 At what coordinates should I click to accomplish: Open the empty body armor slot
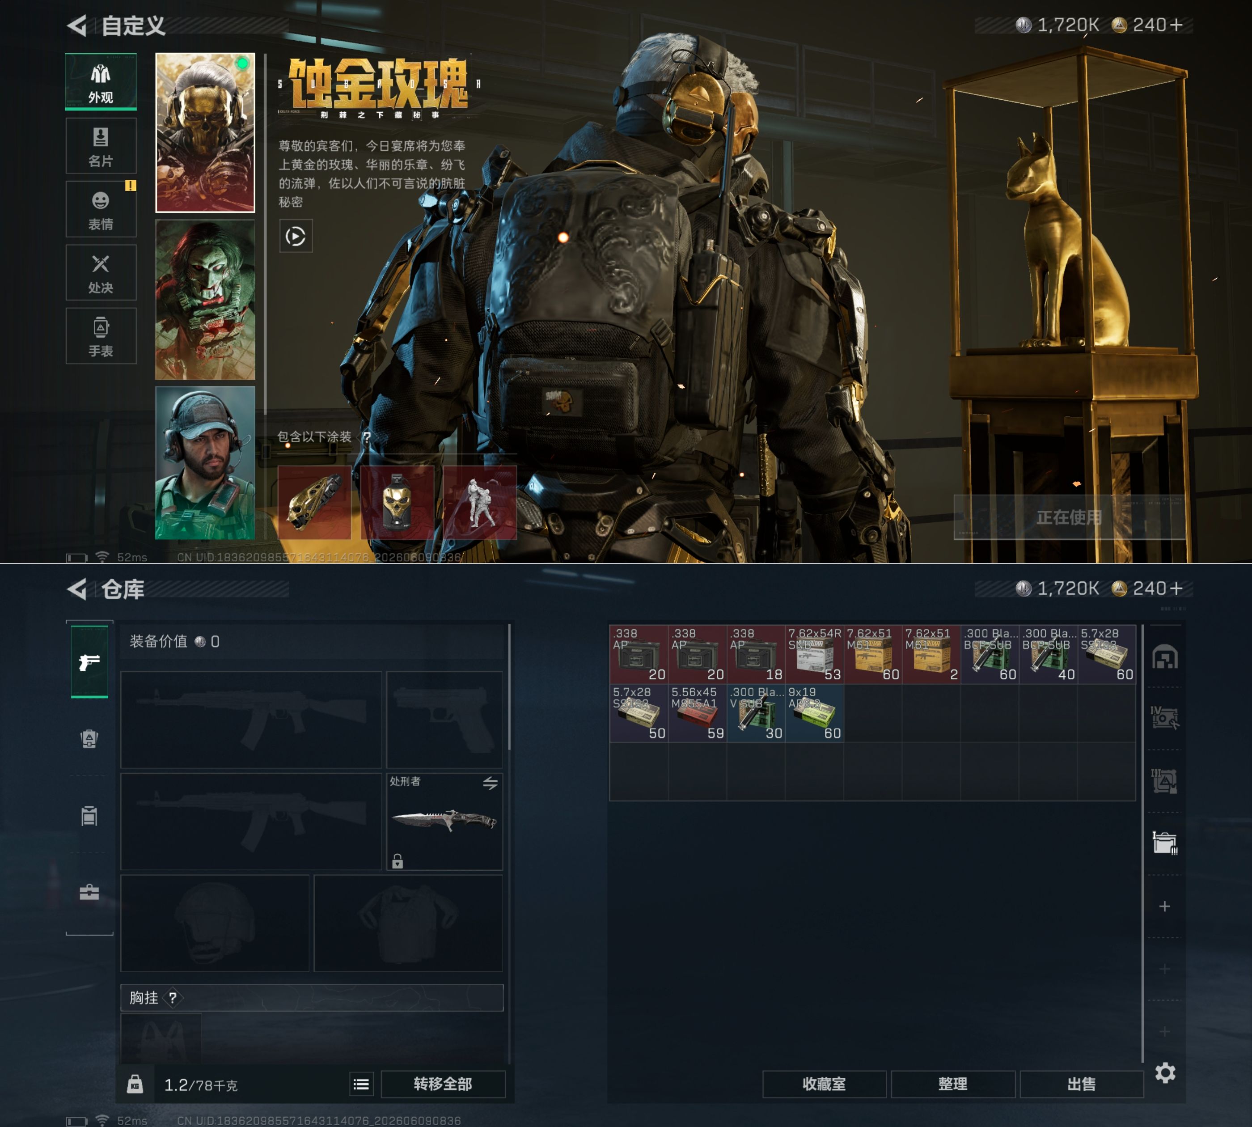coord(409,923)
